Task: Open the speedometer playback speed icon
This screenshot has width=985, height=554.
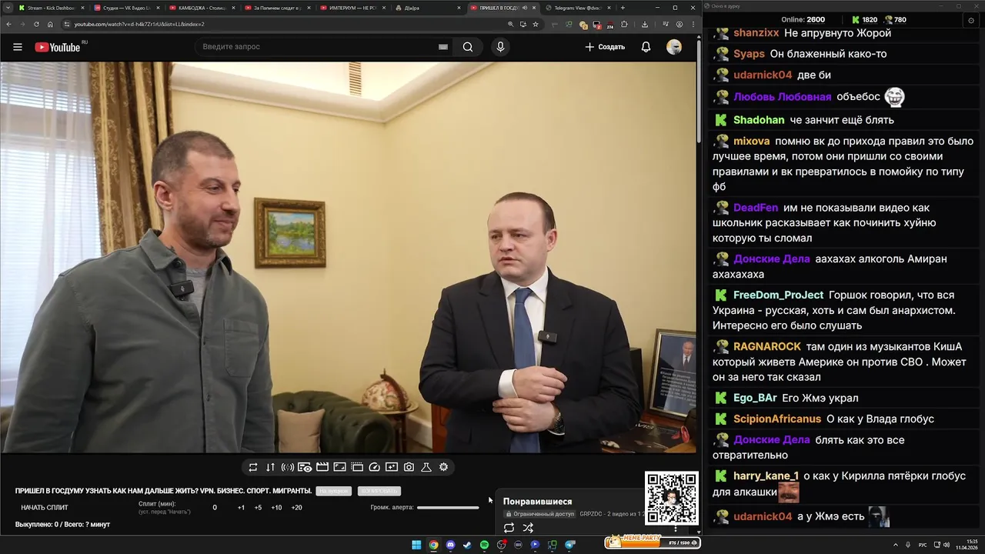Action: click(375, 467)
